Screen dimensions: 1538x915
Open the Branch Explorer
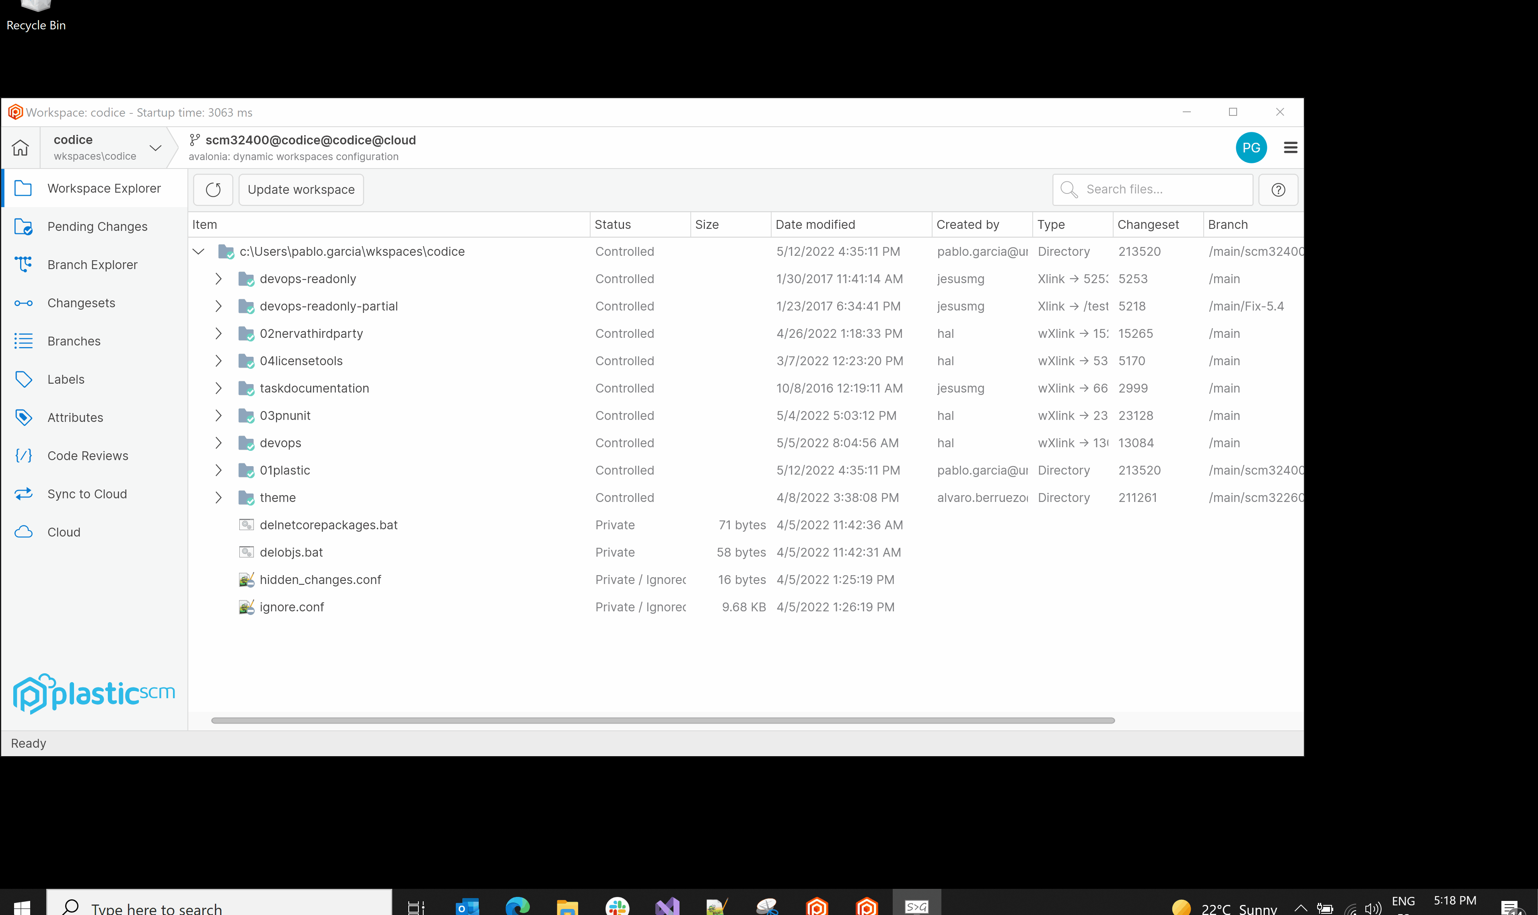tap(93, 265)
